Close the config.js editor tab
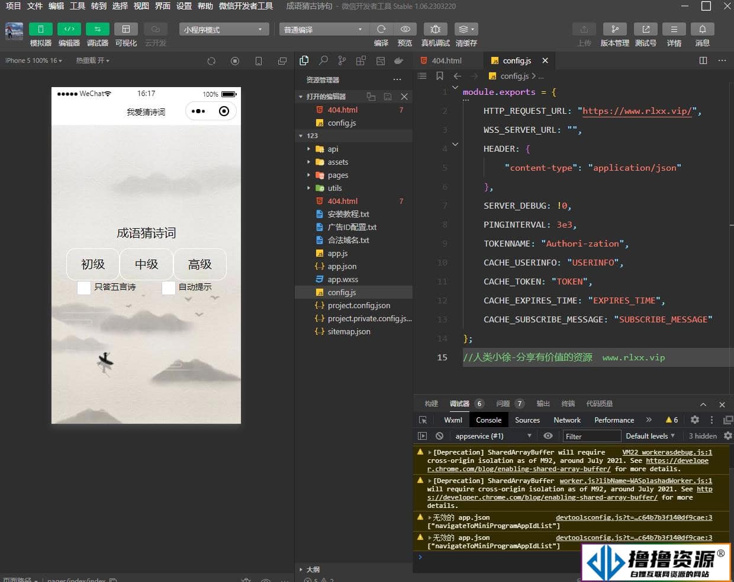This screenshot has width=734, height=582. [545, 60]
